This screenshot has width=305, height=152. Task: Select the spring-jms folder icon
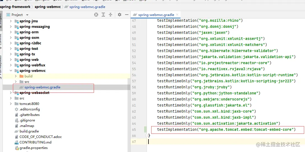(x=17, y=21)
